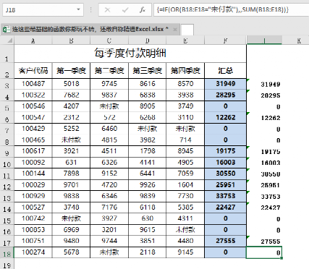Click active cell J18 showing 0

click(x=264, y=252)
